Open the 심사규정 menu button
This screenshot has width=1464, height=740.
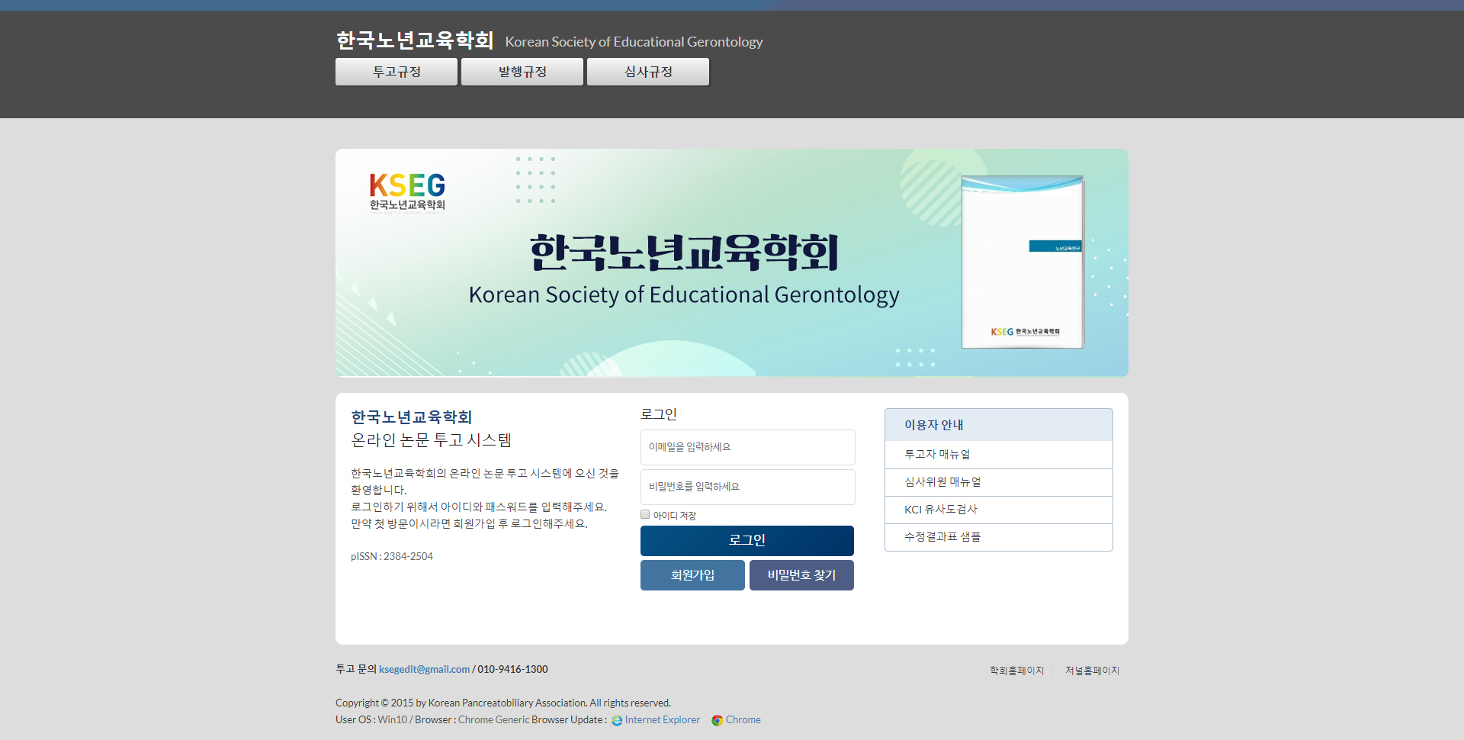point(648,72)
